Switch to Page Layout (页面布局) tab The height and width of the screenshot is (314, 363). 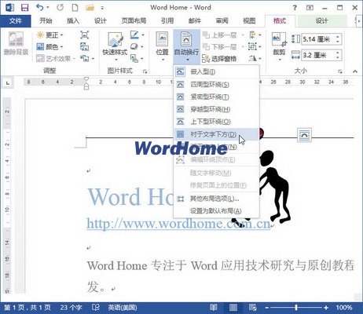[x=134, y=20]
